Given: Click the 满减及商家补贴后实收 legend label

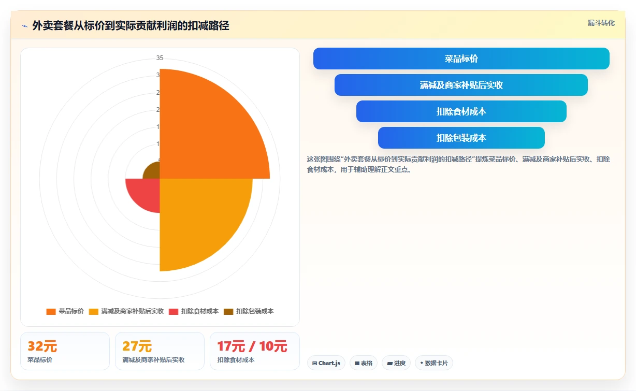Looking at the screenshot, I should click(x=133, y=311).
